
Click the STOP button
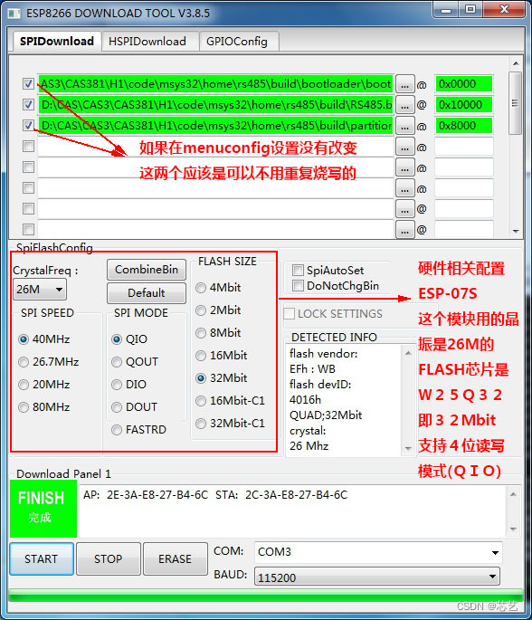click(109, 558)
